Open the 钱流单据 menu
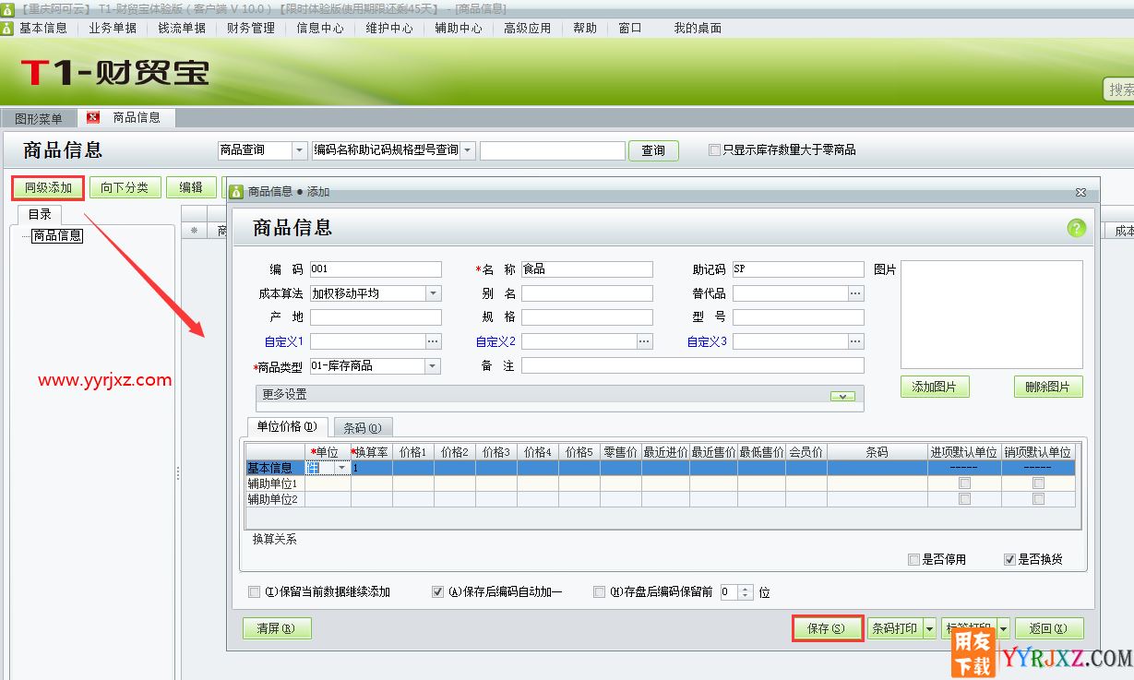The width and height of the screenshot is (1134, 680). [x=182, y=28]
